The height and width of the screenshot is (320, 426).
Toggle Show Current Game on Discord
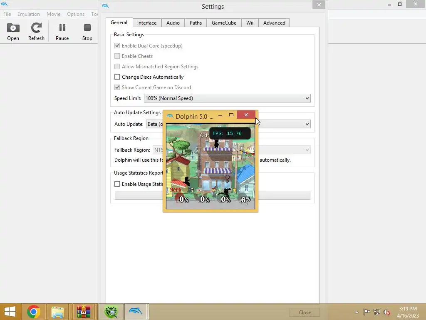tap(117, 87)
